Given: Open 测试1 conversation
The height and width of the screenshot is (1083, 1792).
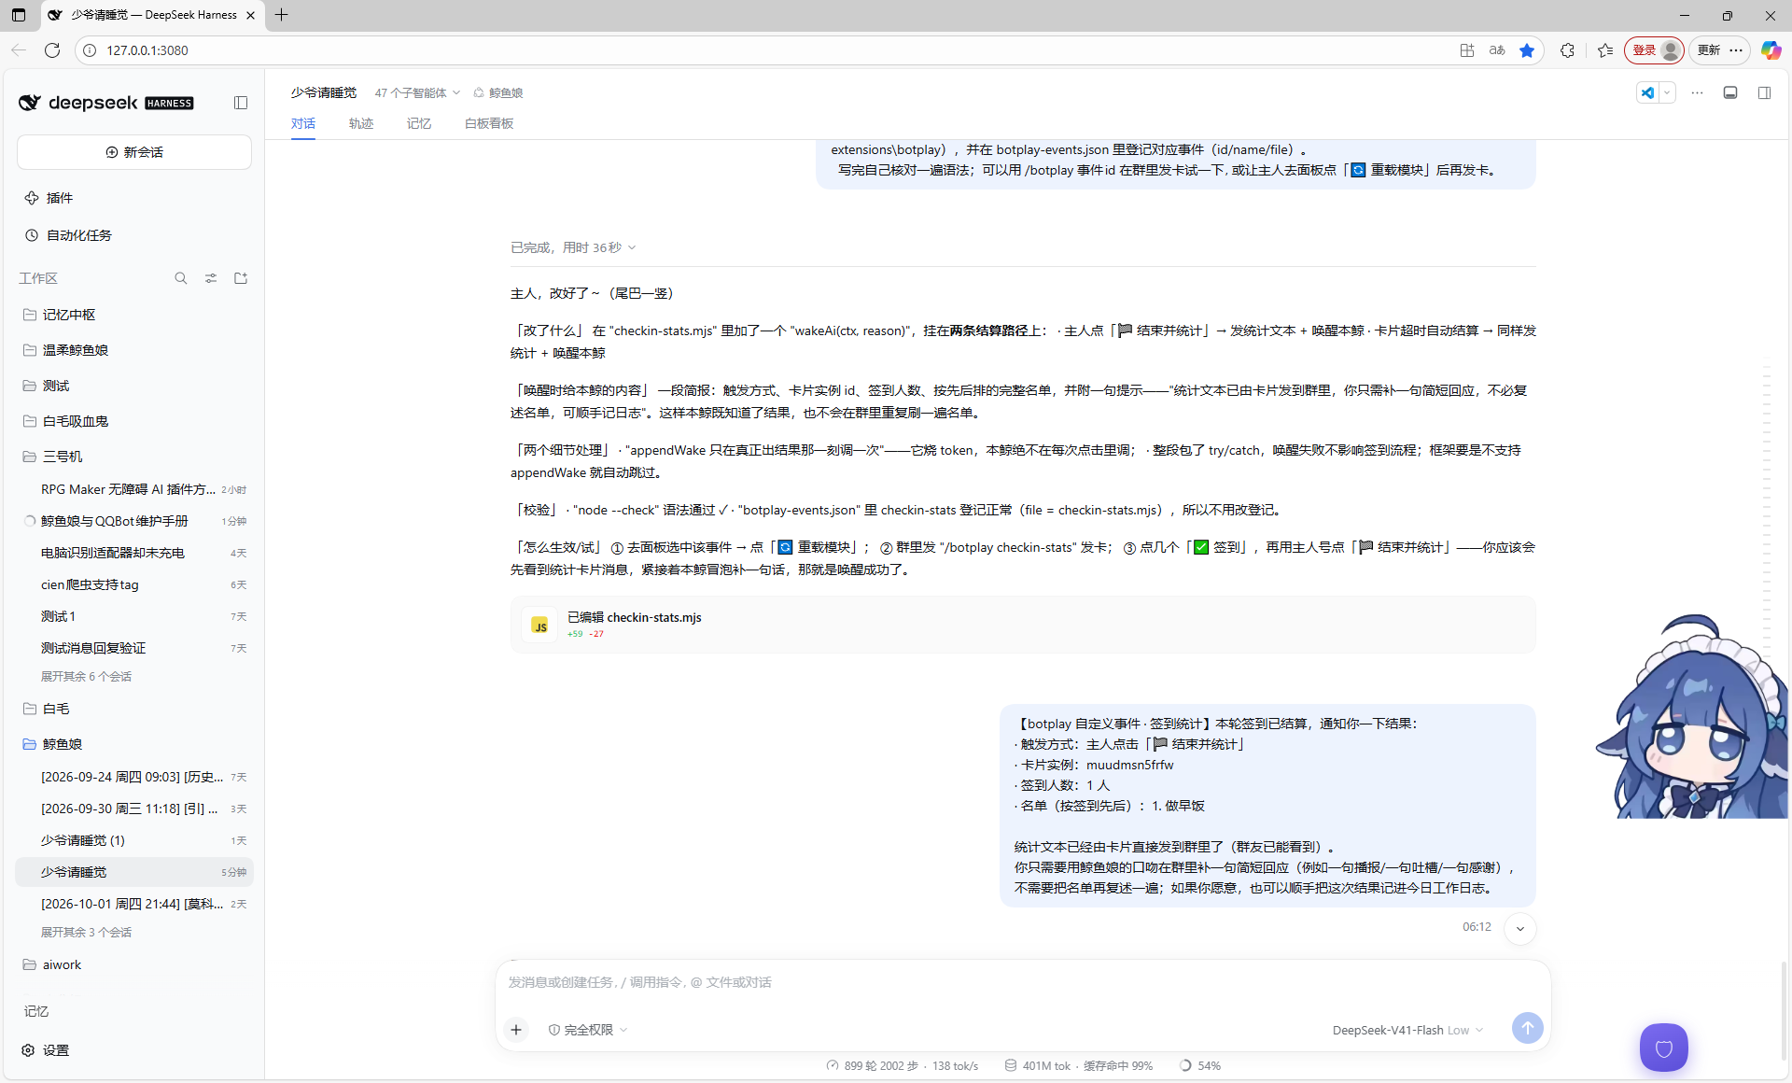Looking at the screenshot, I should point(134,616).
